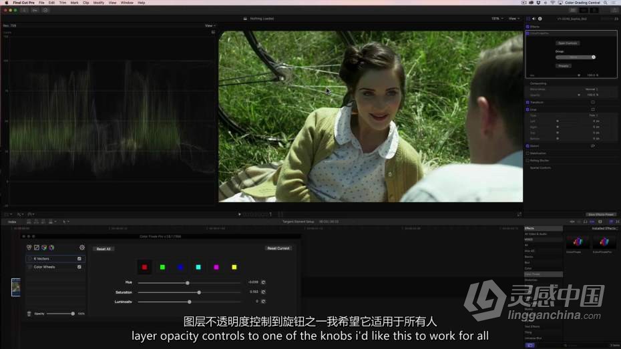Toggle the Color Wheels layer checkbox

(x=79, y=267)
